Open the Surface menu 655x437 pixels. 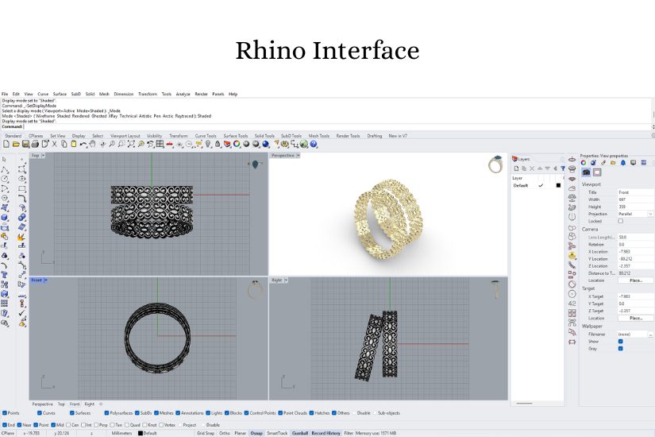point(60,94)
